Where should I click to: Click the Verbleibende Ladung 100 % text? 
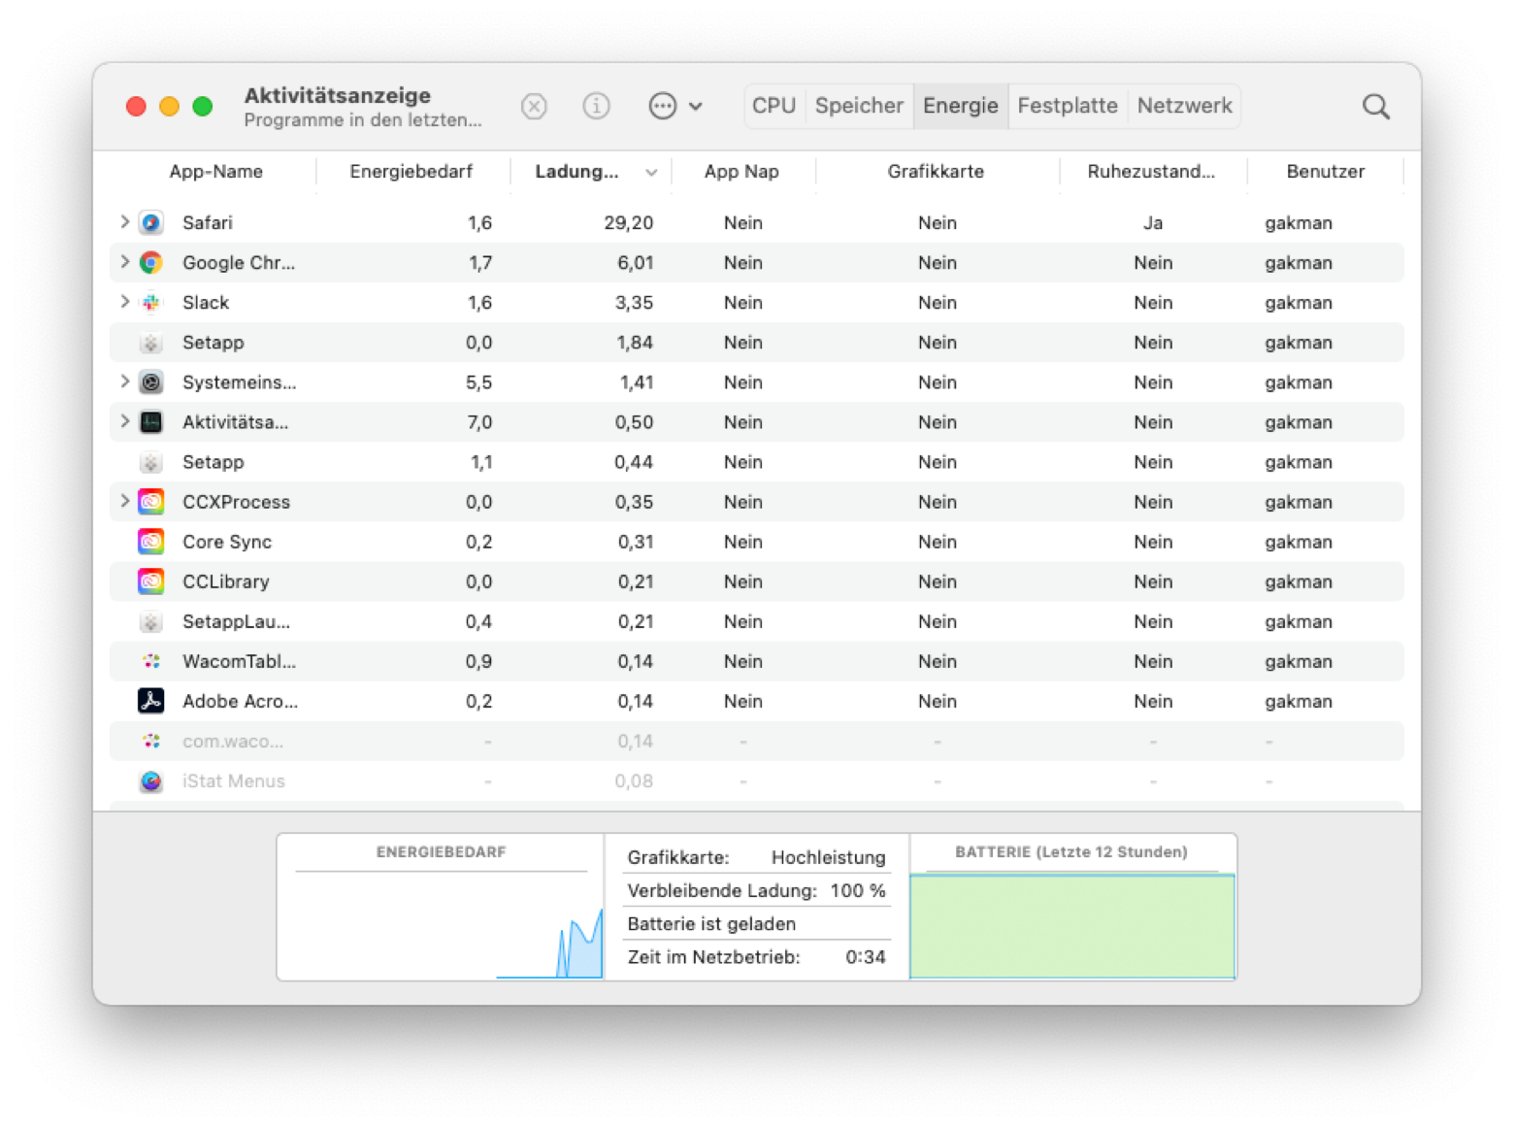point(756,891)
